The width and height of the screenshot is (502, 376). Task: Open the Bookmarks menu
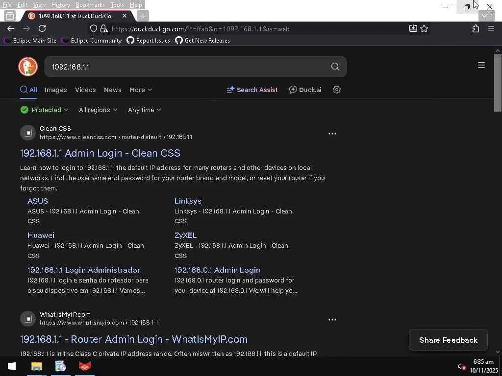pos(90,5)
